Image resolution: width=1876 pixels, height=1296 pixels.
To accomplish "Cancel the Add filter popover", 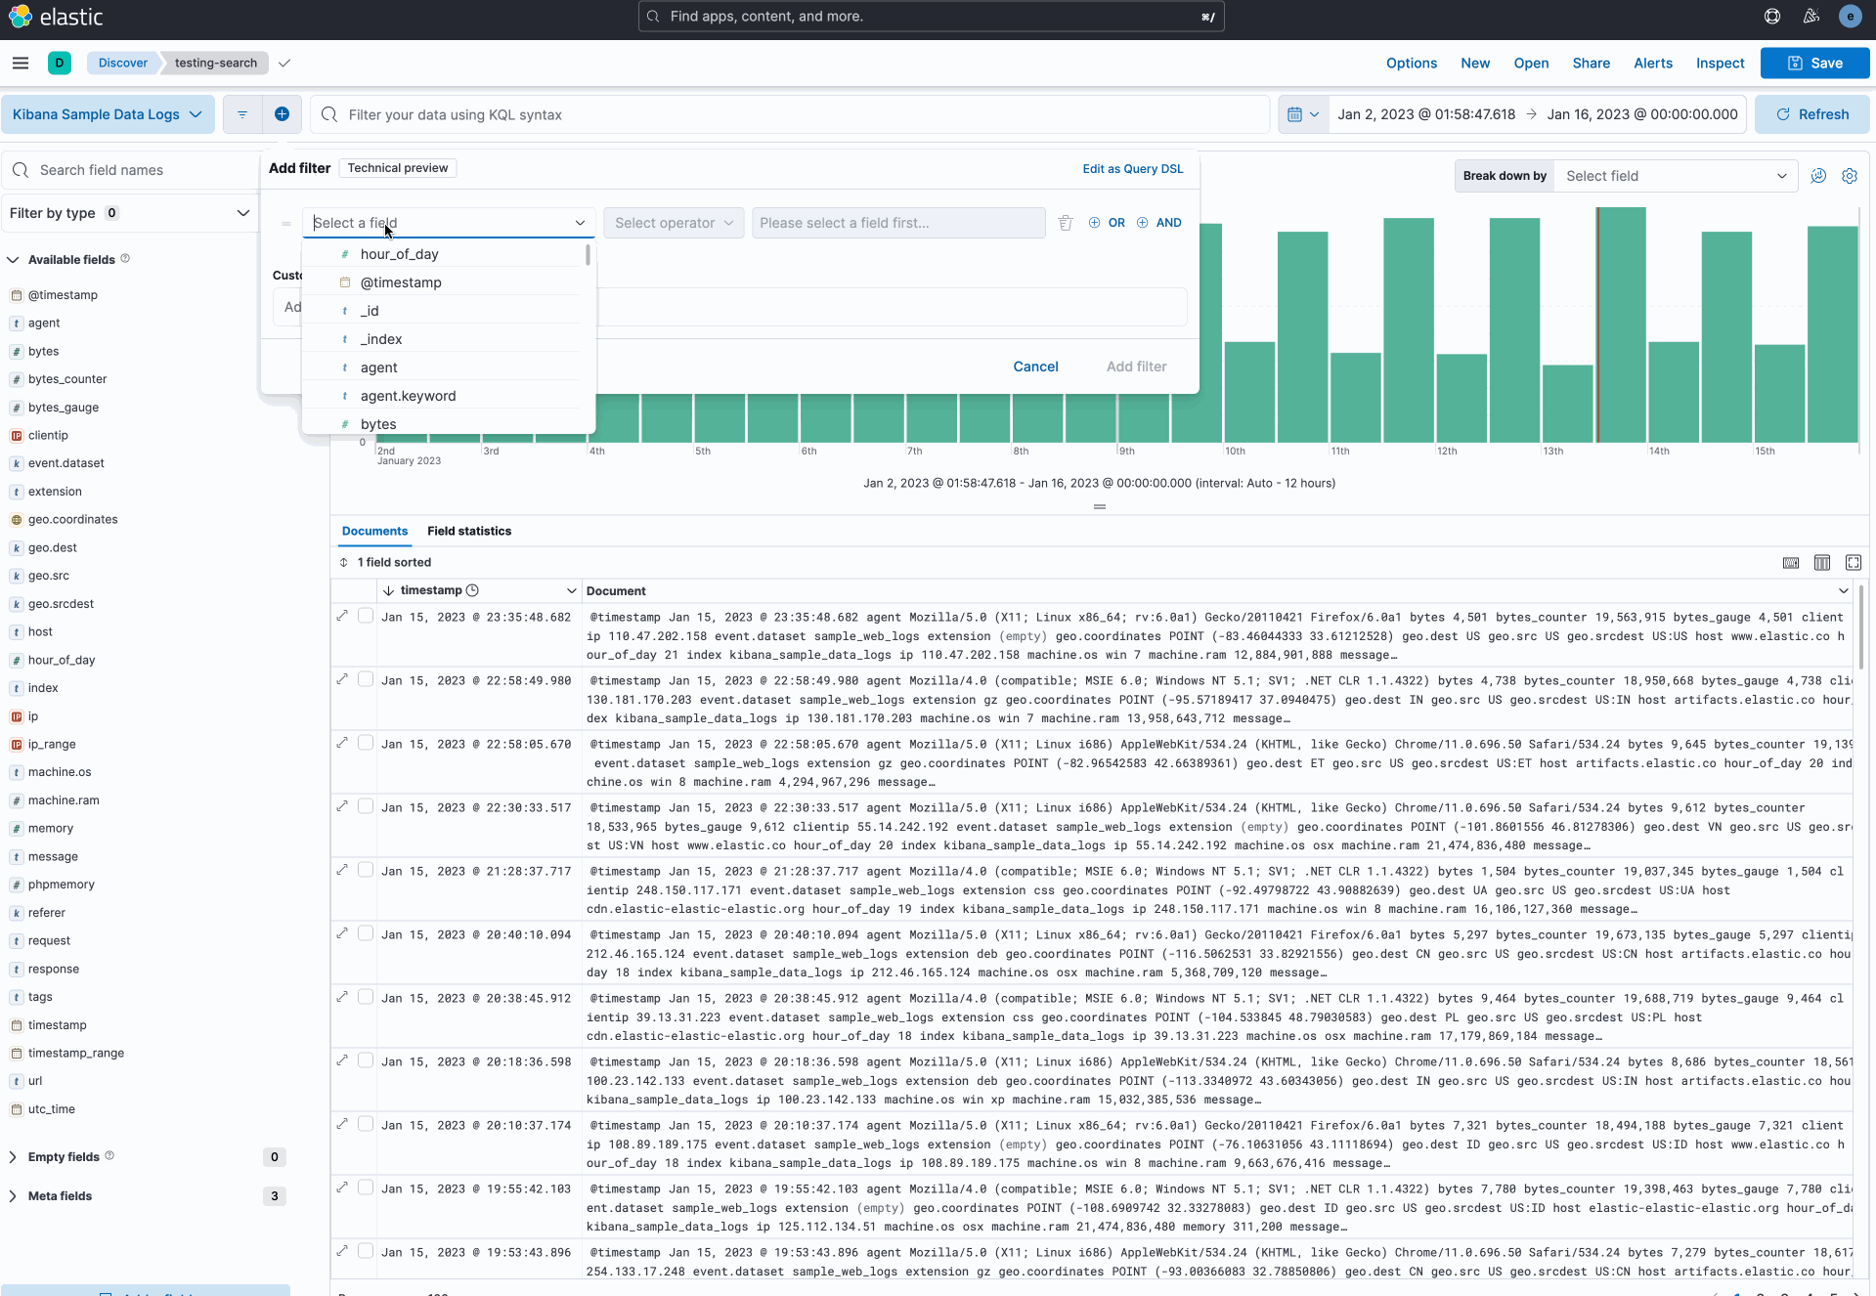I will click(x=1035, y=367).
